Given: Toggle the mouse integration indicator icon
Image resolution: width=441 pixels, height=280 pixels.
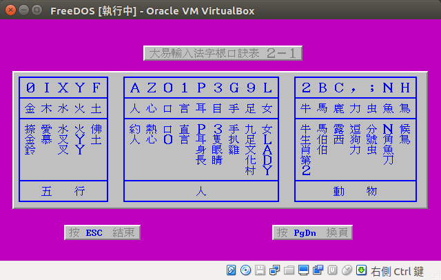Looking at the screenshot, I should [x=347, y=270].
